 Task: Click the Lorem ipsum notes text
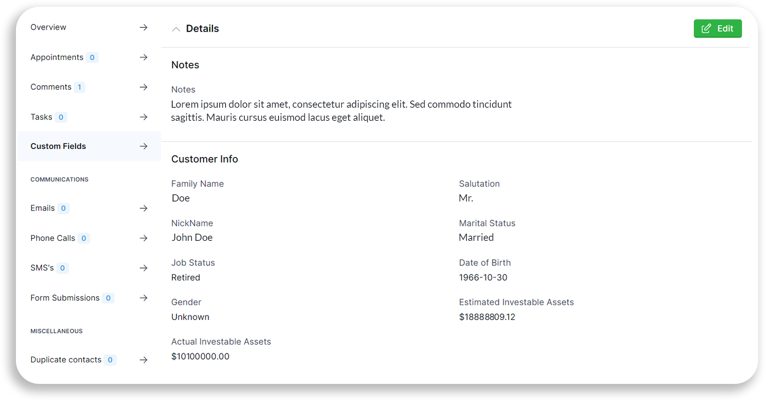pos(341,111)
